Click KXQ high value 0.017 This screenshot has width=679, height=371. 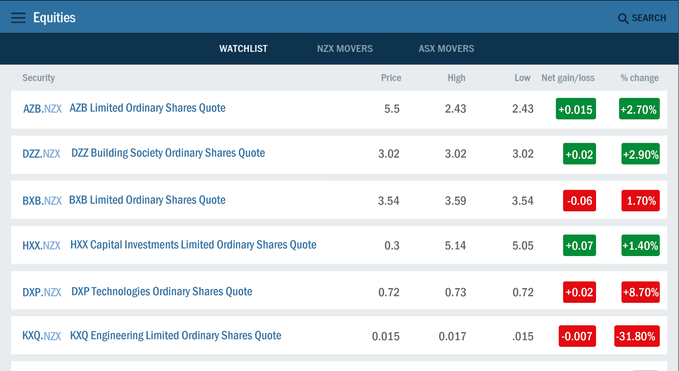452,336
